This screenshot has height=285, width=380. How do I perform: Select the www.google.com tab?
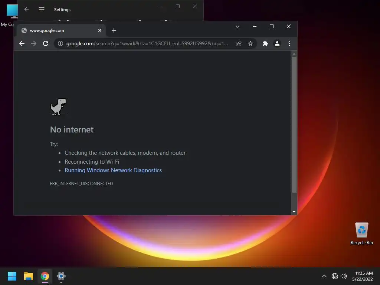[61, 30]
